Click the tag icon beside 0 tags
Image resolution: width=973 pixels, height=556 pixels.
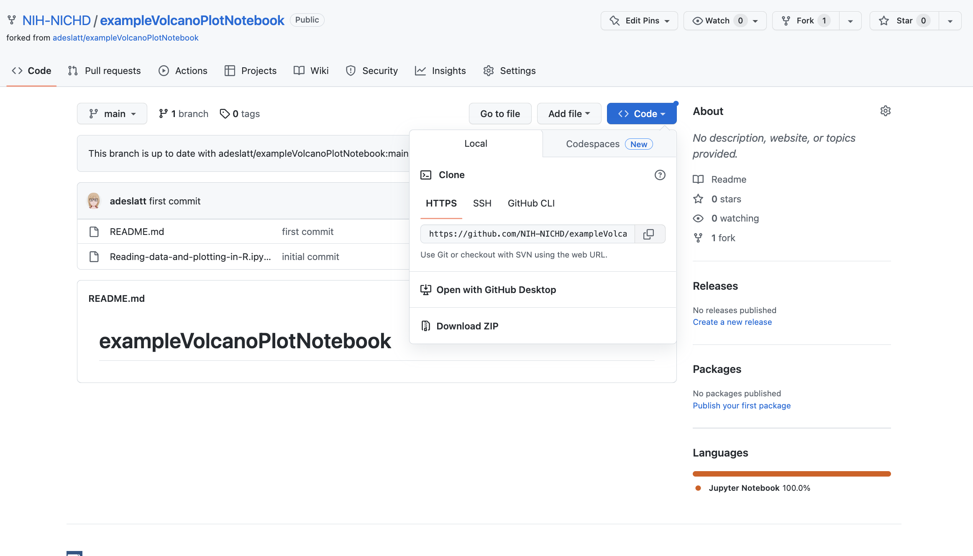[x=225, y=114]
